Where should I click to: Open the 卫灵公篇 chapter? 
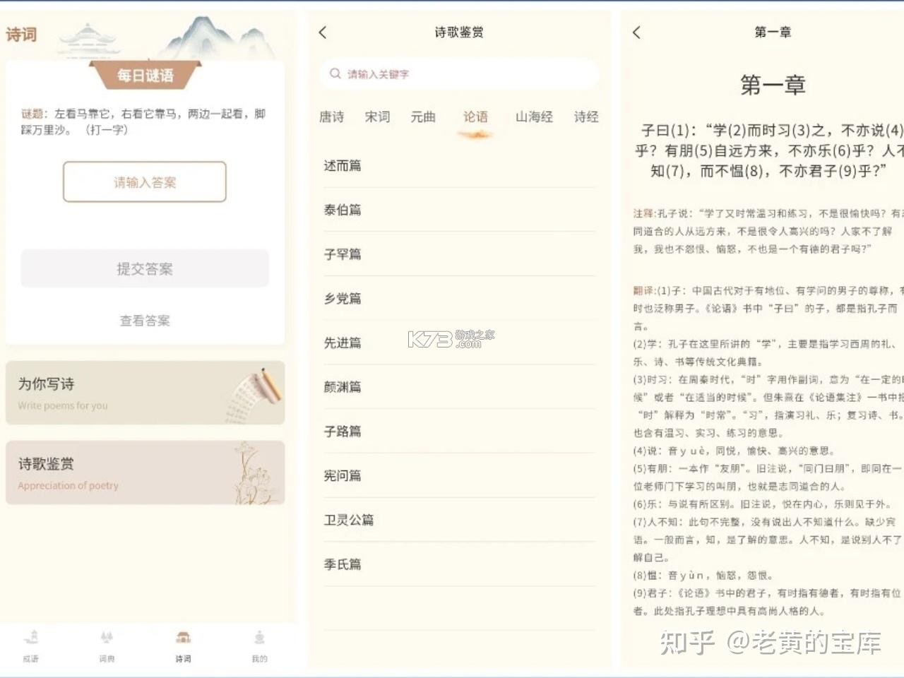(459, 520)
